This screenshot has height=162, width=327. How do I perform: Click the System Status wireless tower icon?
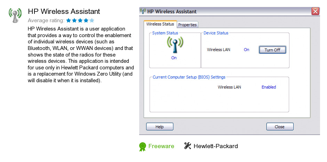click(175, 44)
